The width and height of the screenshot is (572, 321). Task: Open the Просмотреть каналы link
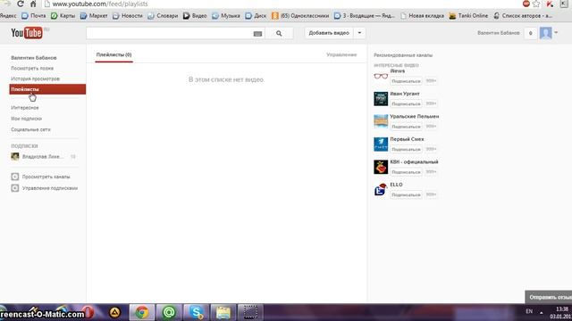tap(46, 177)
